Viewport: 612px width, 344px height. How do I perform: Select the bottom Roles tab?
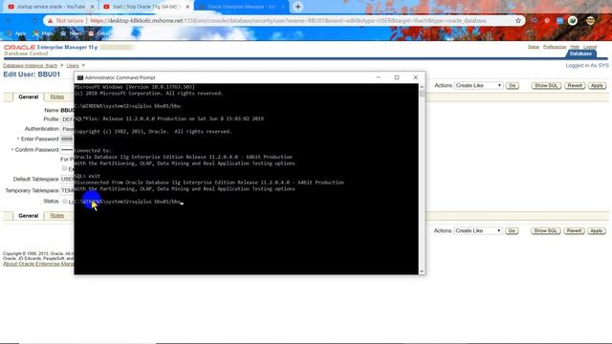pyautogui.click(x=57, y=216)
